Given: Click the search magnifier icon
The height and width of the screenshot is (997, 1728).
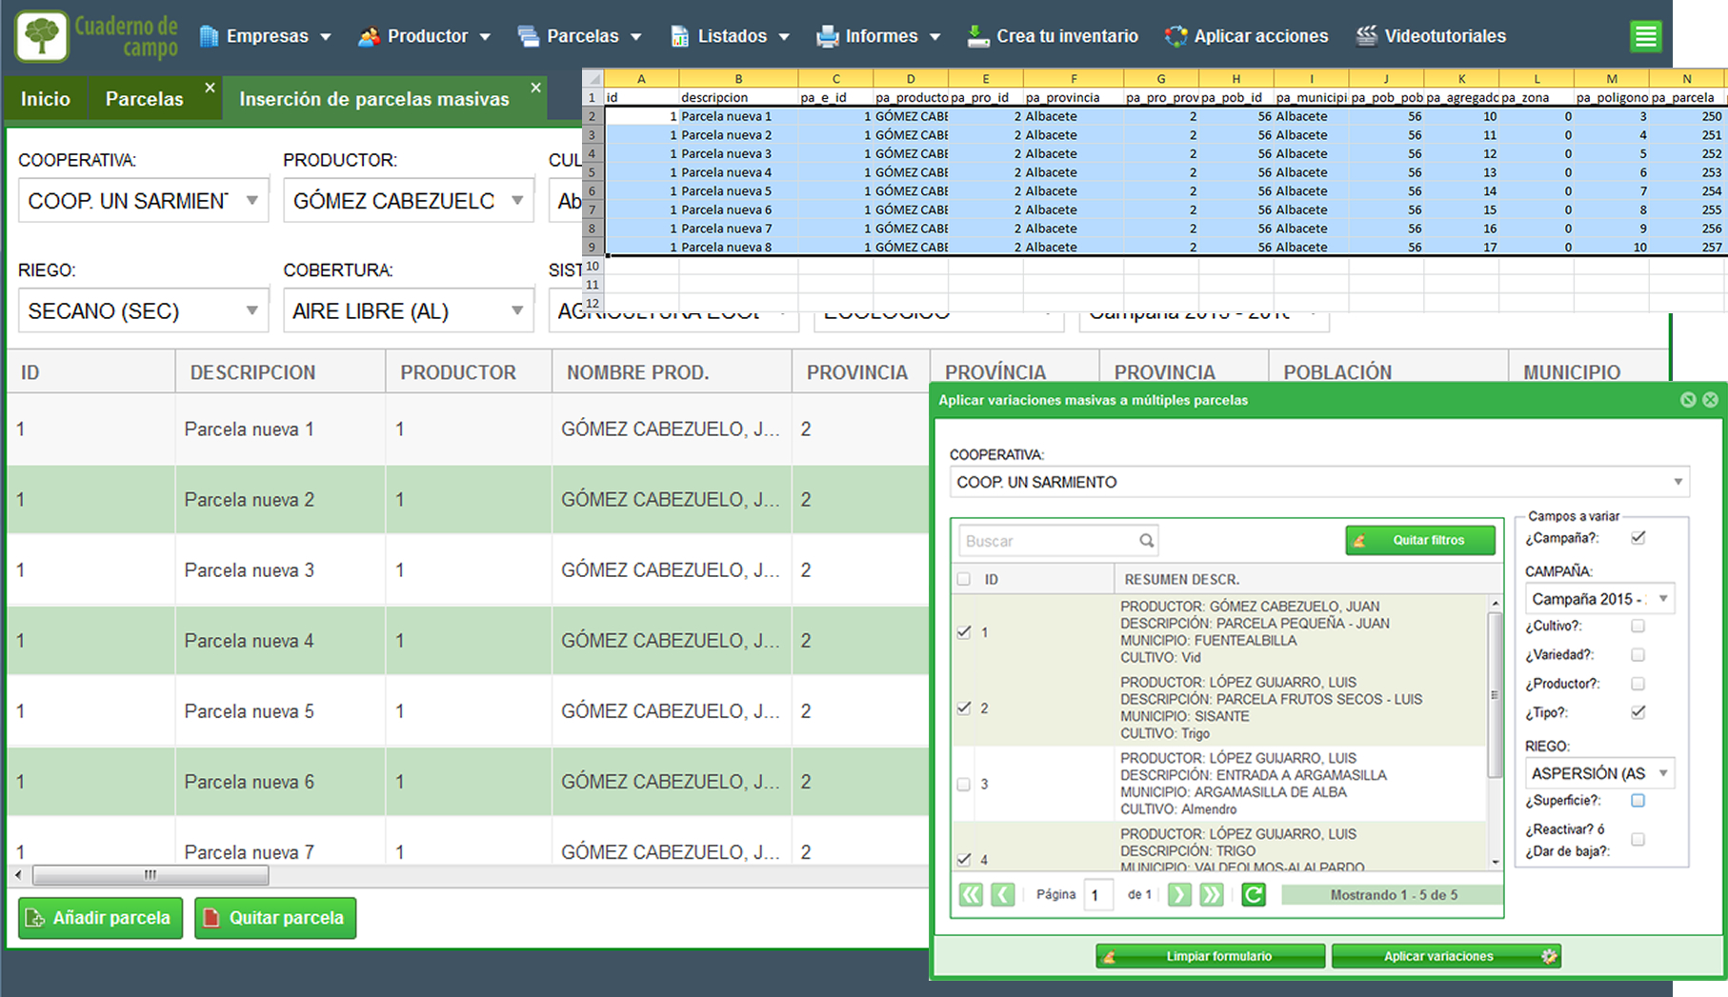Looking at the screenshot, I should pyautogui.click(x=1146, y=541).
